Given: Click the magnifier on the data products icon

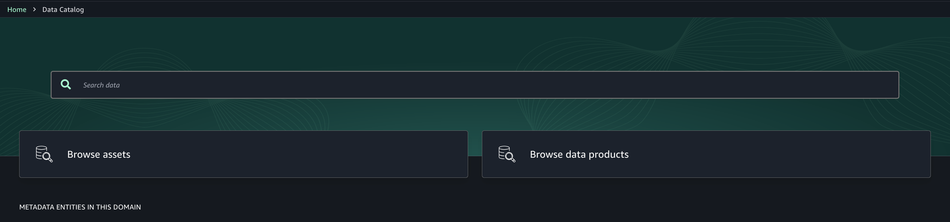Looking at the screenshot, I should [x=511, y=157].
